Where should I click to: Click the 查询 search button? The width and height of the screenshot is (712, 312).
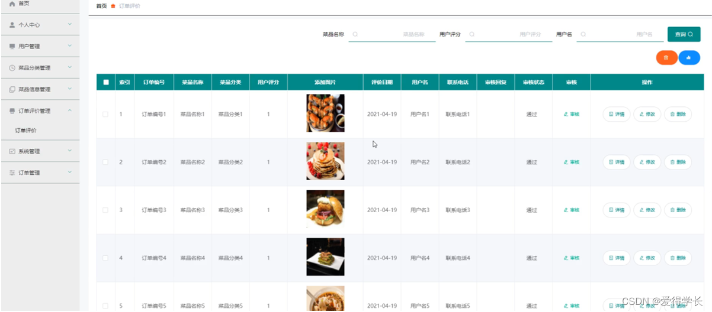click(x=684, y=34)
